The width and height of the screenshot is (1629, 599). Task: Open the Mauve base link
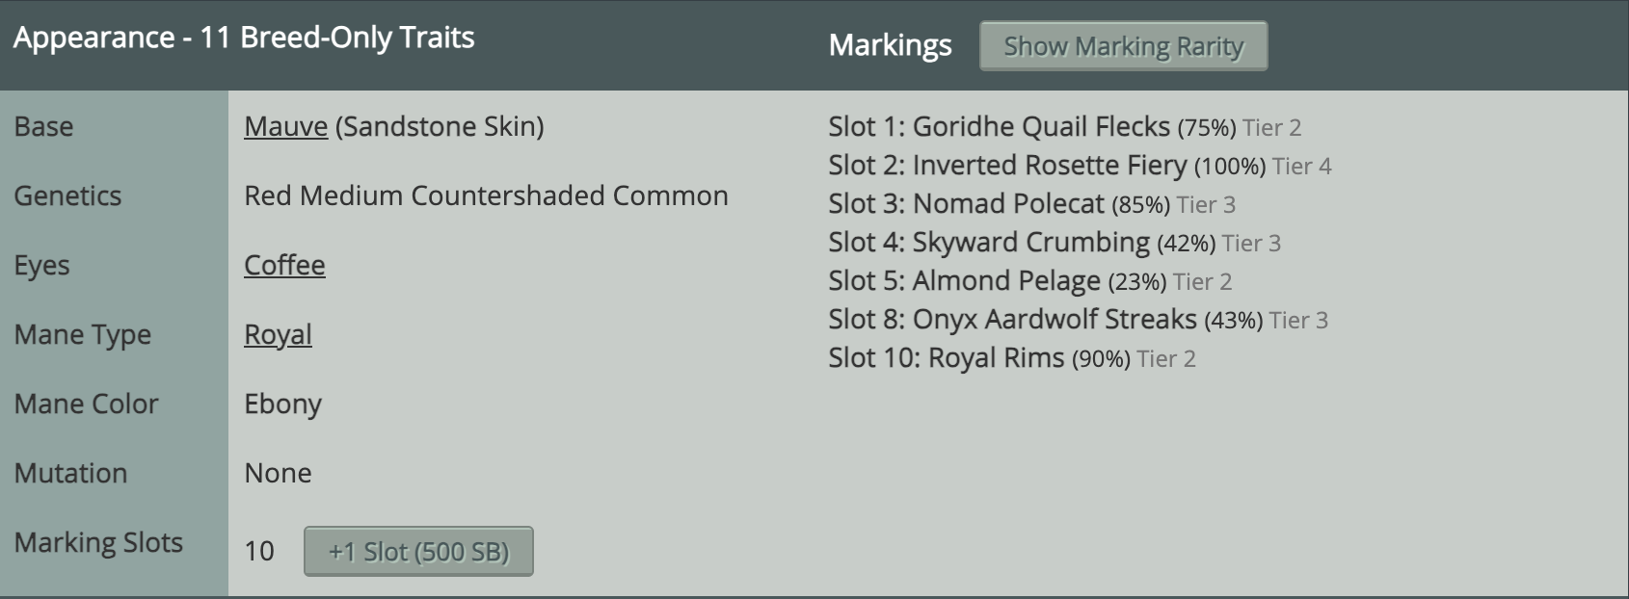click(285, 126)
